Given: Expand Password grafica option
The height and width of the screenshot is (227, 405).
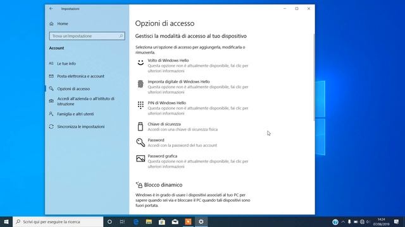Looking at the screenshot, I should point(192,161).
